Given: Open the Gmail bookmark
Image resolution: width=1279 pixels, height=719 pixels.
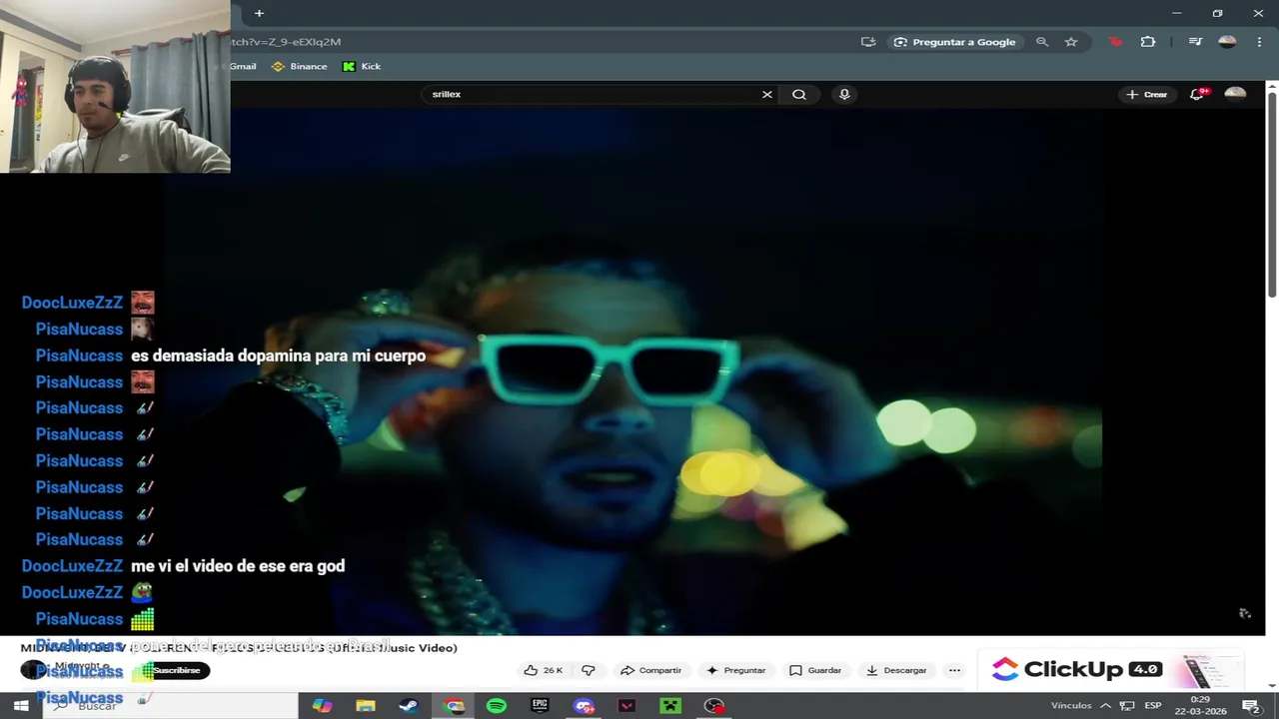Looking at the screenshot, I should tap(243, 67).
